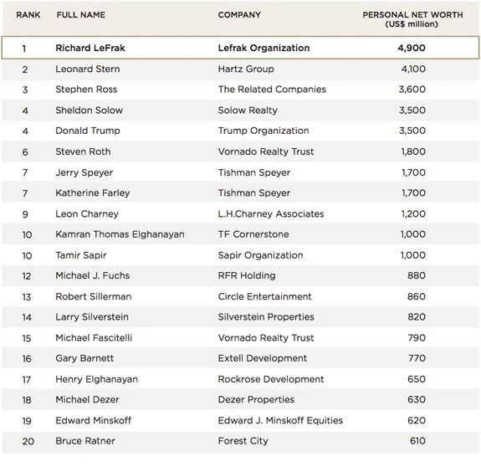Click on Leonard Stern's name
This screenshot has height=467, width=481.
(88, 69)
